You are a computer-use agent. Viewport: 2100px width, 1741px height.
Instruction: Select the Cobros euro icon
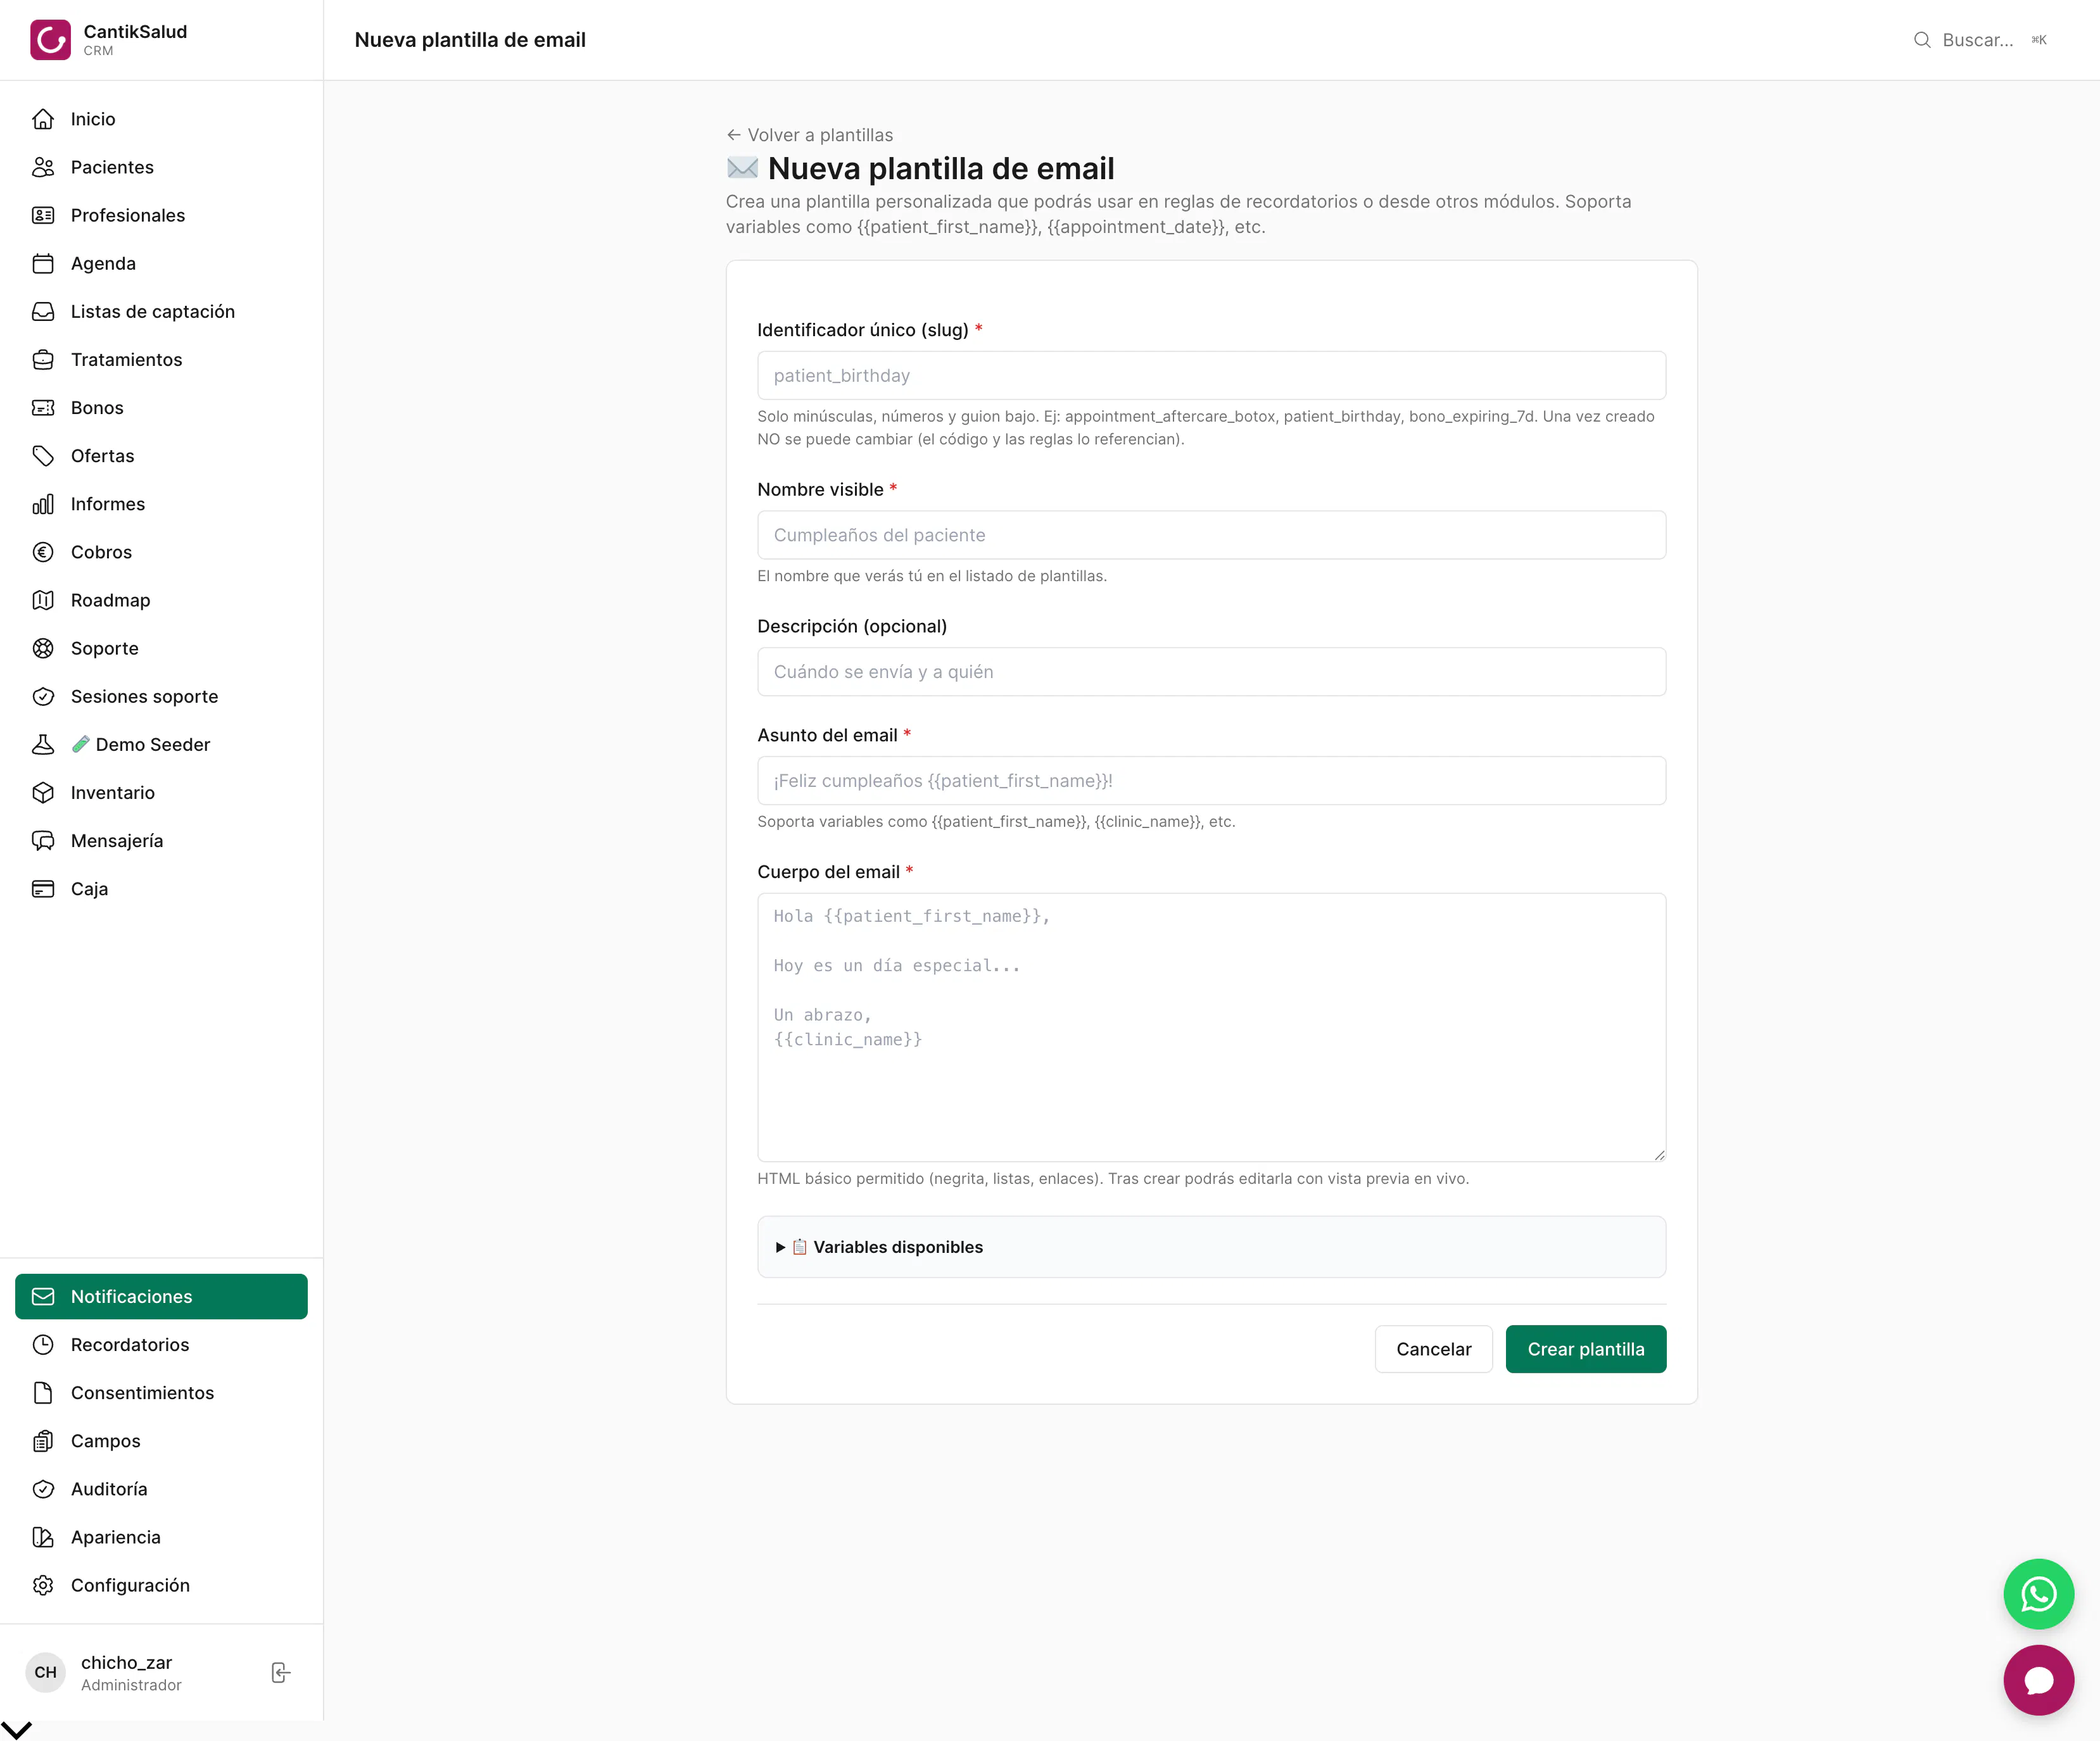tap(43, 551)
